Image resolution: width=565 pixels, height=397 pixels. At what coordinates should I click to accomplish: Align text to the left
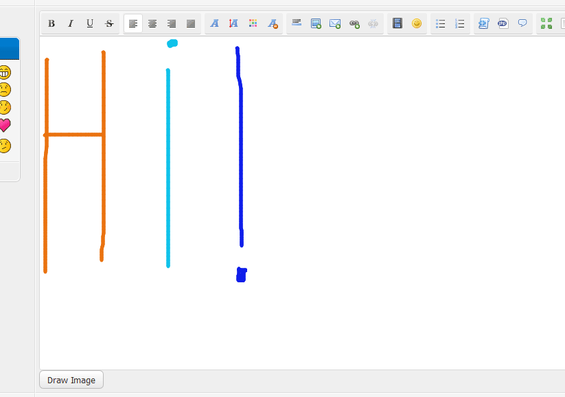click(133, 23)
